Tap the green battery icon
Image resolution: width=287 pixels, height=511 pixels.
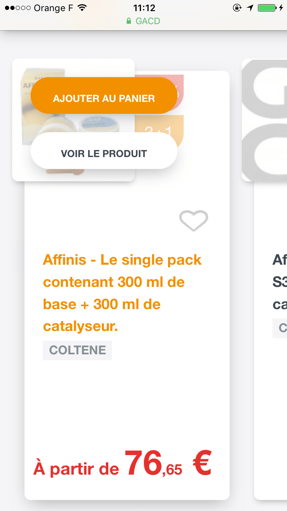[x=267, y=8]
